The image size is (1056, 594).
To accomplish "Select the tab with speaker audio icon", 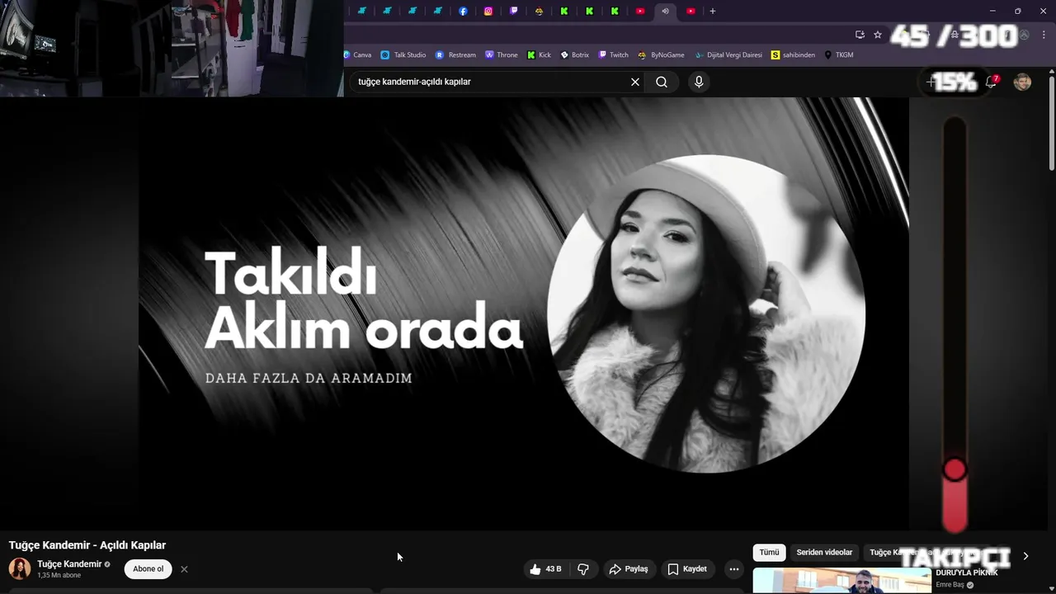I will click(665, 11).
